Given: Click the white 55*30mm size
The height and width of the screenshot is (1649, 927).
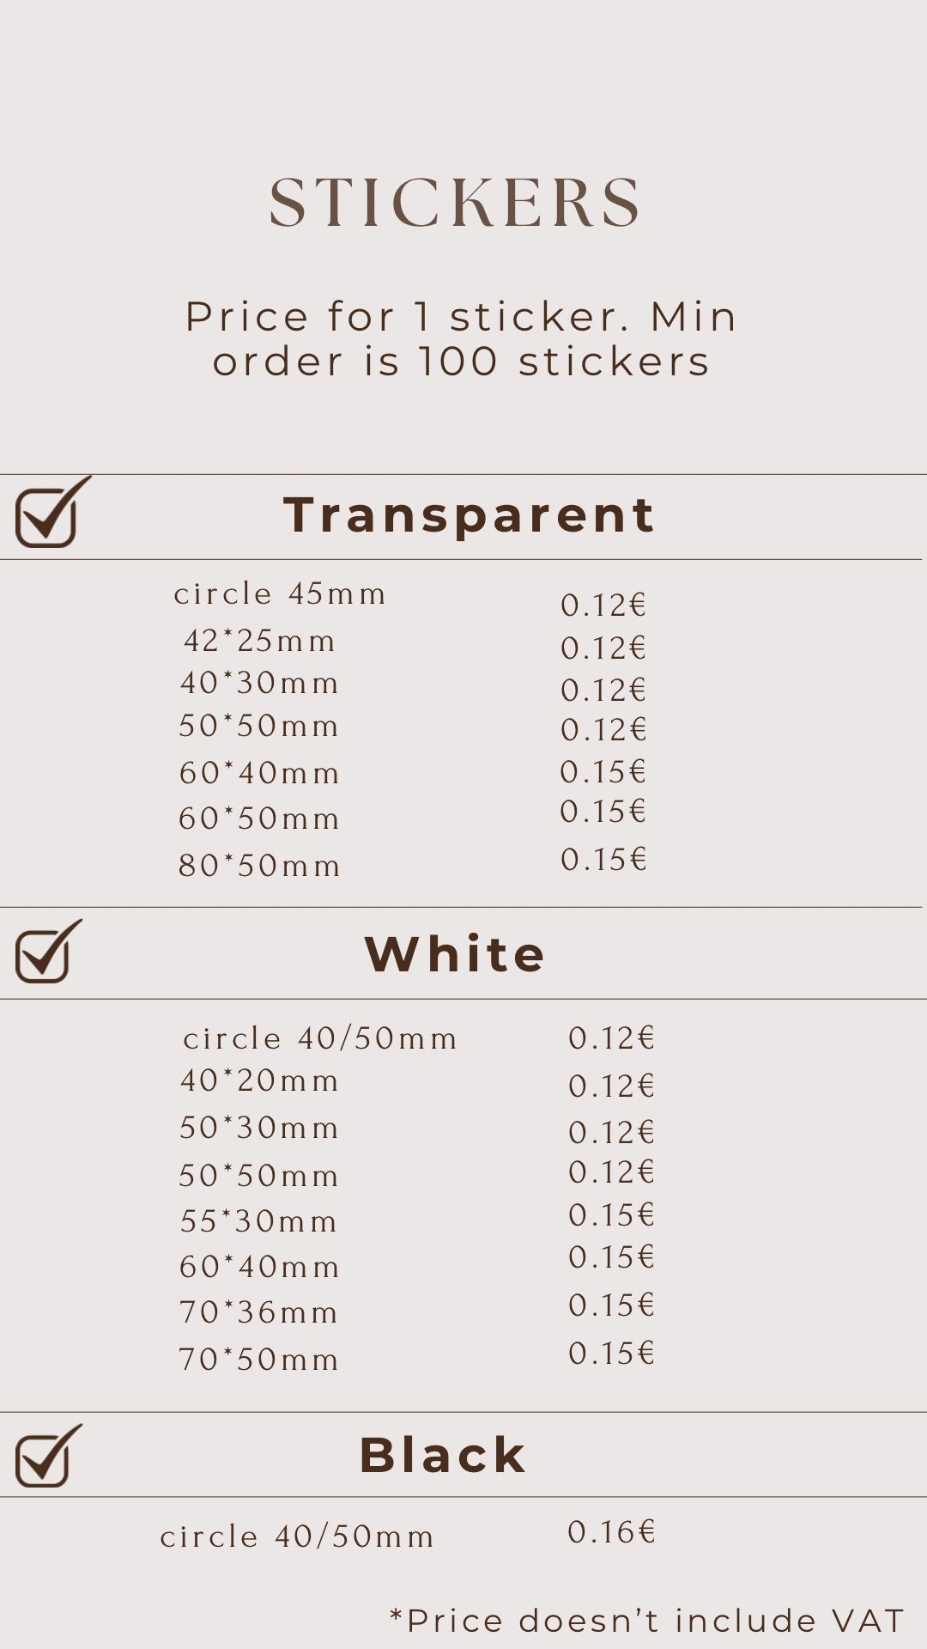Looking at the screenshot, I should [259, 1221].
